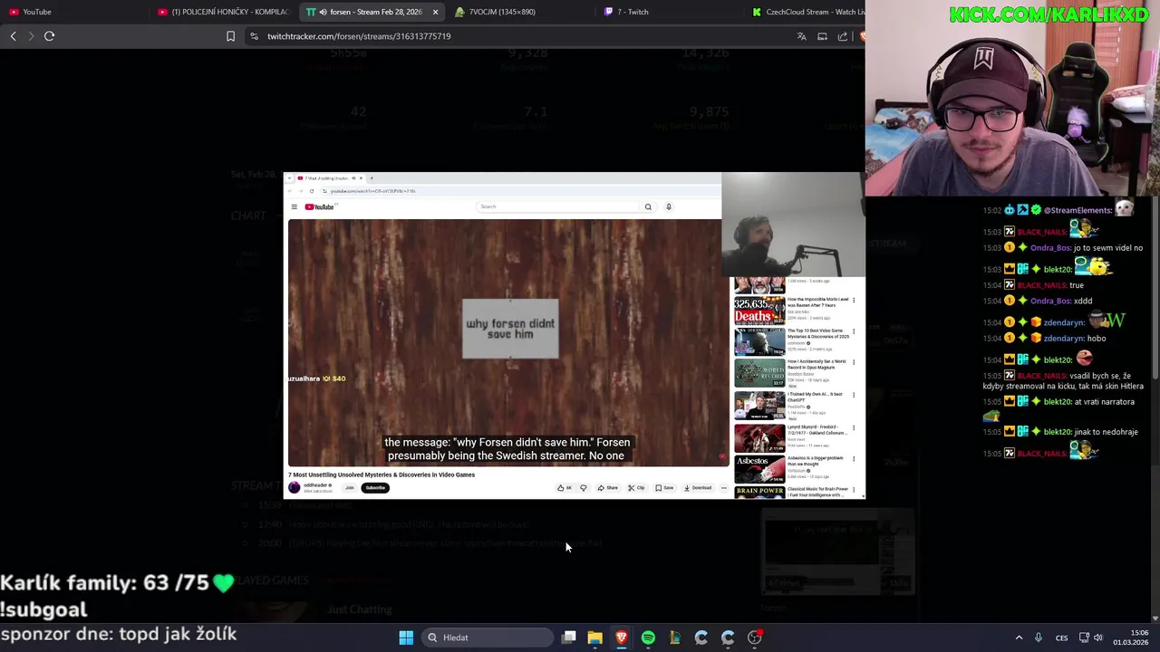This screenshot has height=652, width=1160.
Task: Open the Windows Start menu
Action: (406, 638)
